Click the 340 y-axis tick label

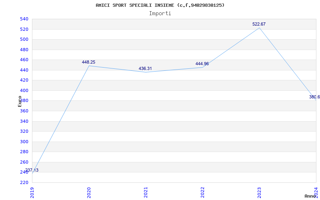click(24, 121)
